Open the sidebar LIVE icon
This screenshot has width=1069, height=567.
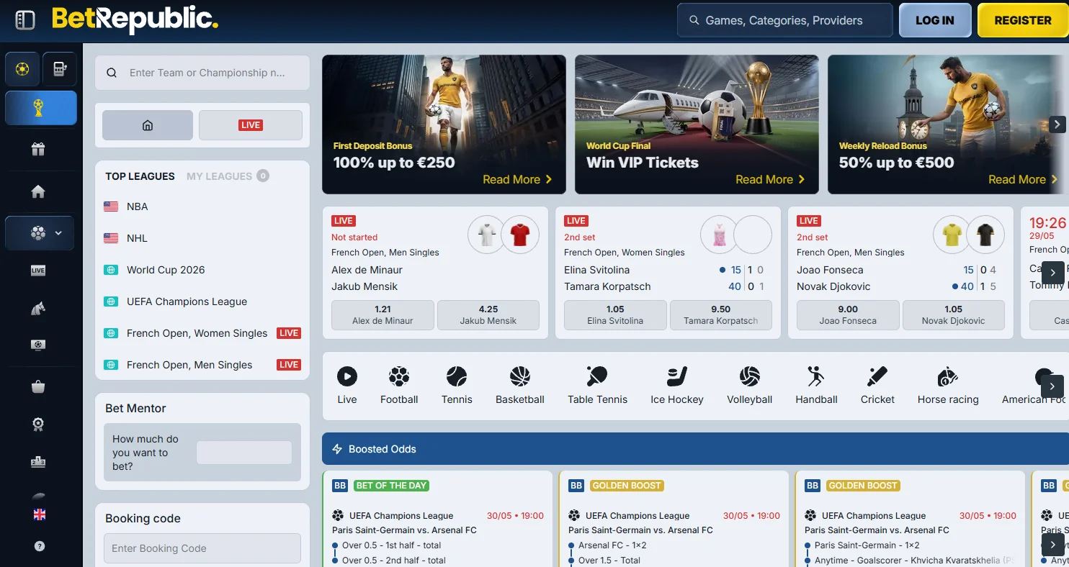pyautogui.click(x=38, y=271)
